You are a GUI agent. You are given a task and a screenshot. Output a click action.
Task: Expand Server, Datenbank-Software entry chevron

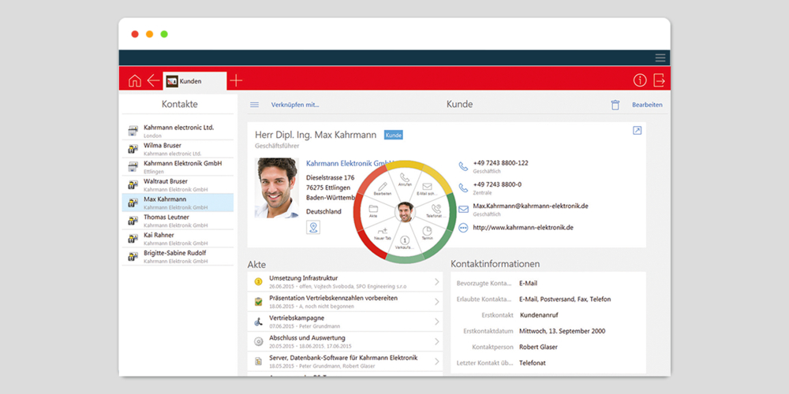(x=437, y=362)
